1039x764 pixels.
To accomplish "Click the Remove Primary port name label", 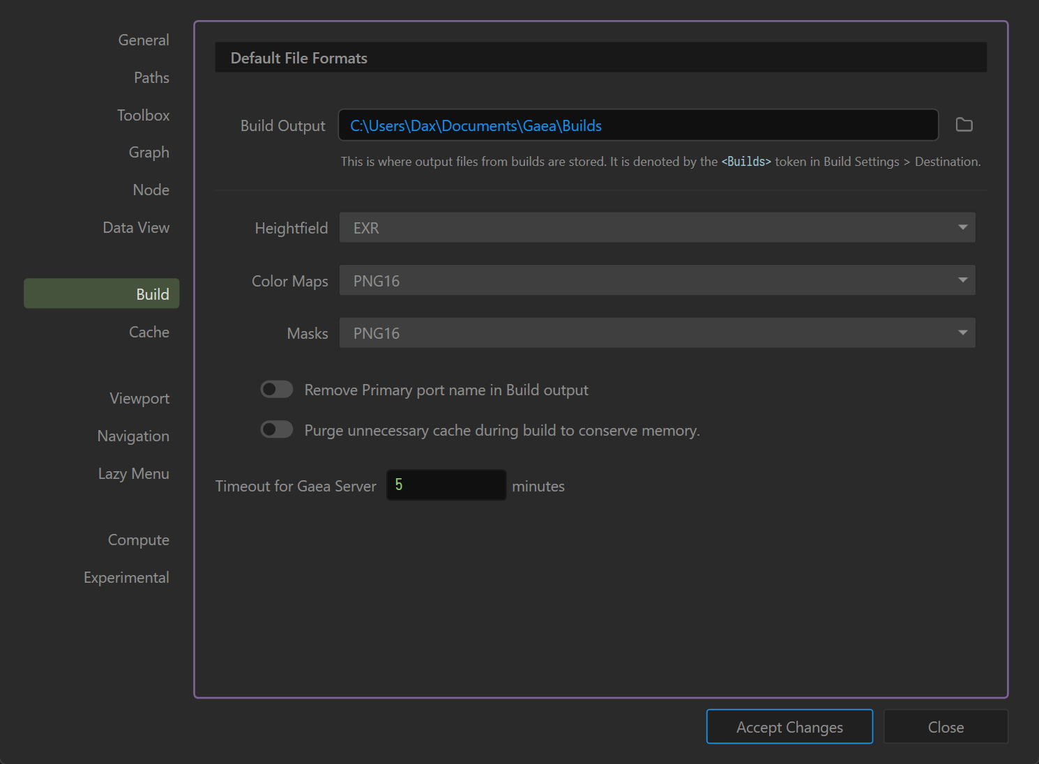I will click(x=446, y=390).
